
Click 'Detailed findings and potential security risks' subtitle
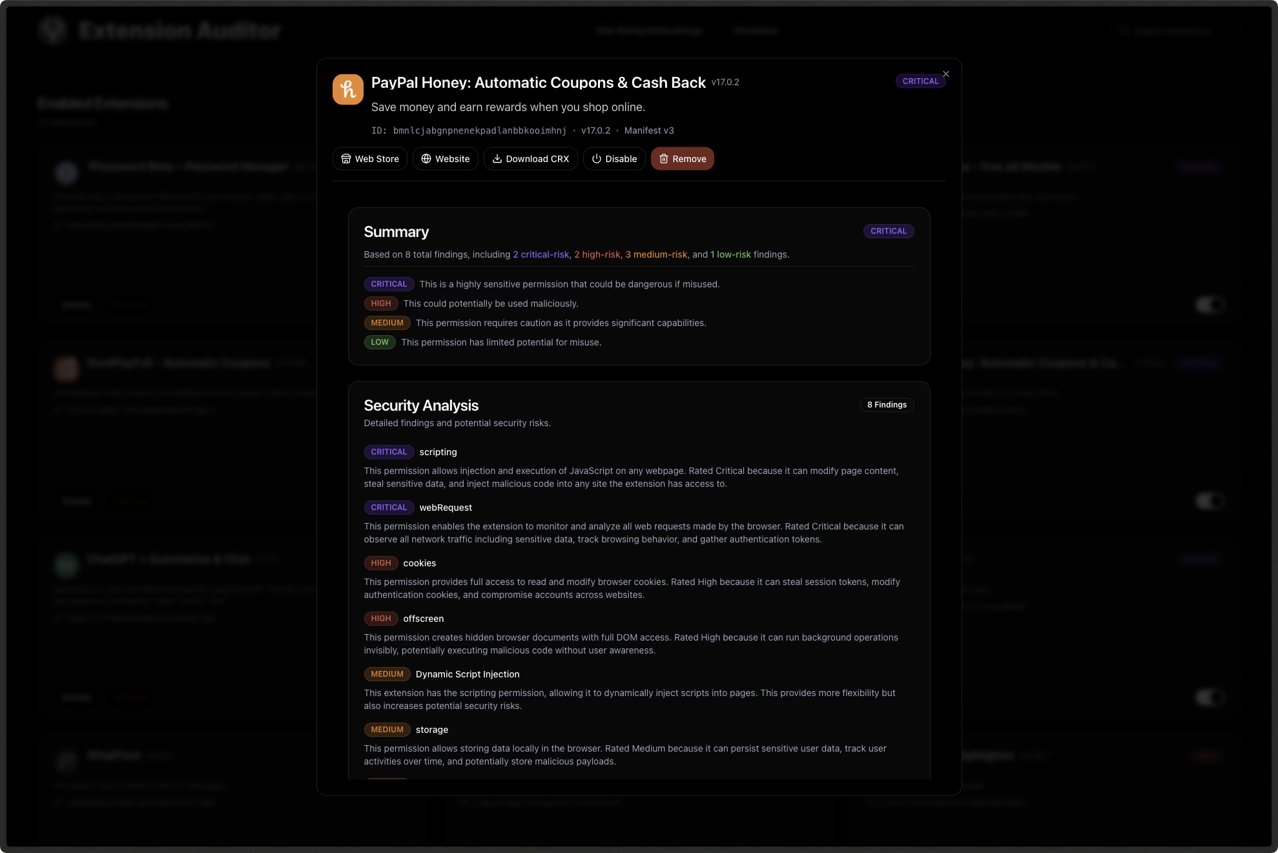coord(457,423)
